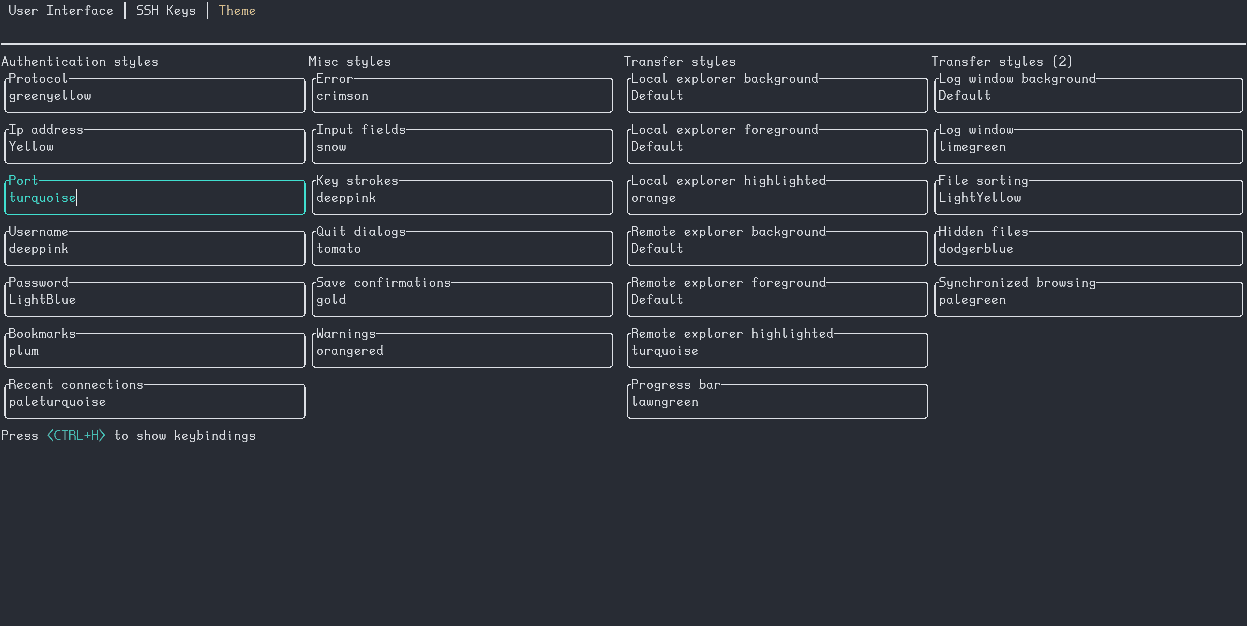
Task: Focus the Recent connections color field
Action: click(x=155, y=402)
